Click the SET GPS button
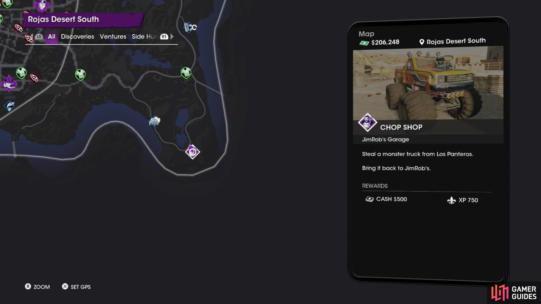The image size is (541, 304). click(x=76, y=287)
